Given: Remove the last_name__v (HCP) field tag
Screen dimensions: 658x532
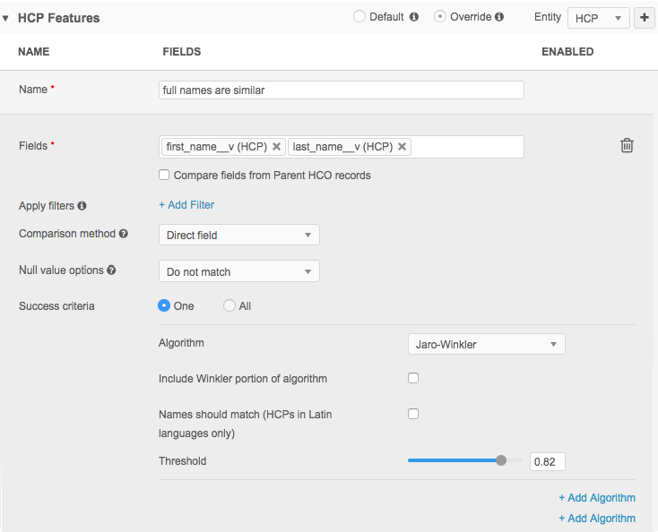Looking at the screenshot, I should 402,147.
